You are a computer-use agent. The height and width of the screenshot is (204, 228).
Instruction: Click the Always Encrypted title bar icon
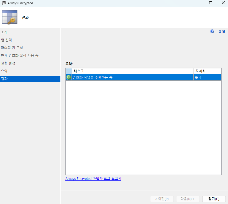pos(4,3)
